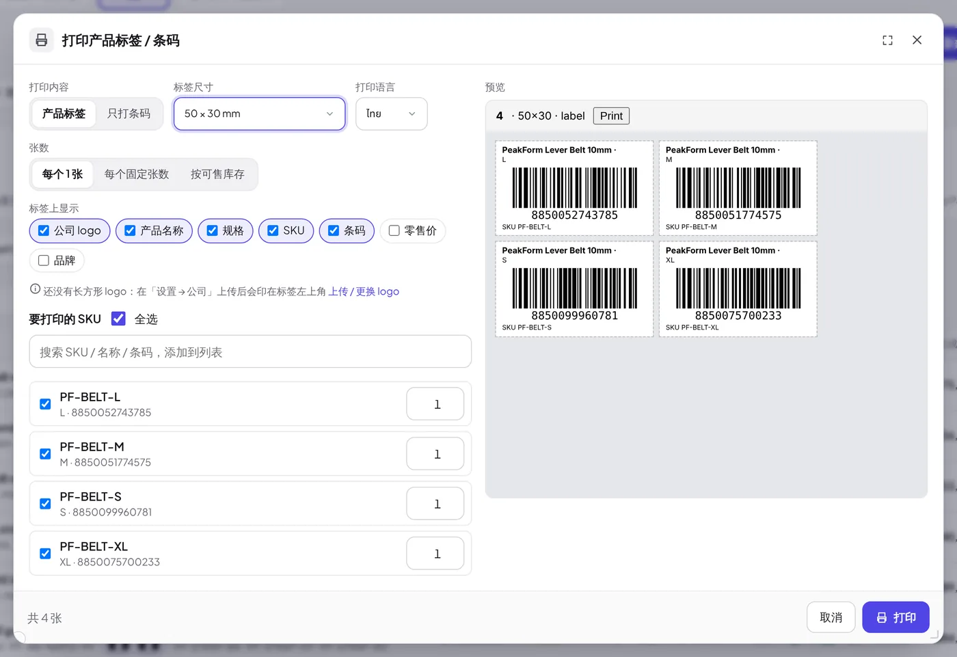Deselect the PF-BELT-M row checkbox

[45, 454]
